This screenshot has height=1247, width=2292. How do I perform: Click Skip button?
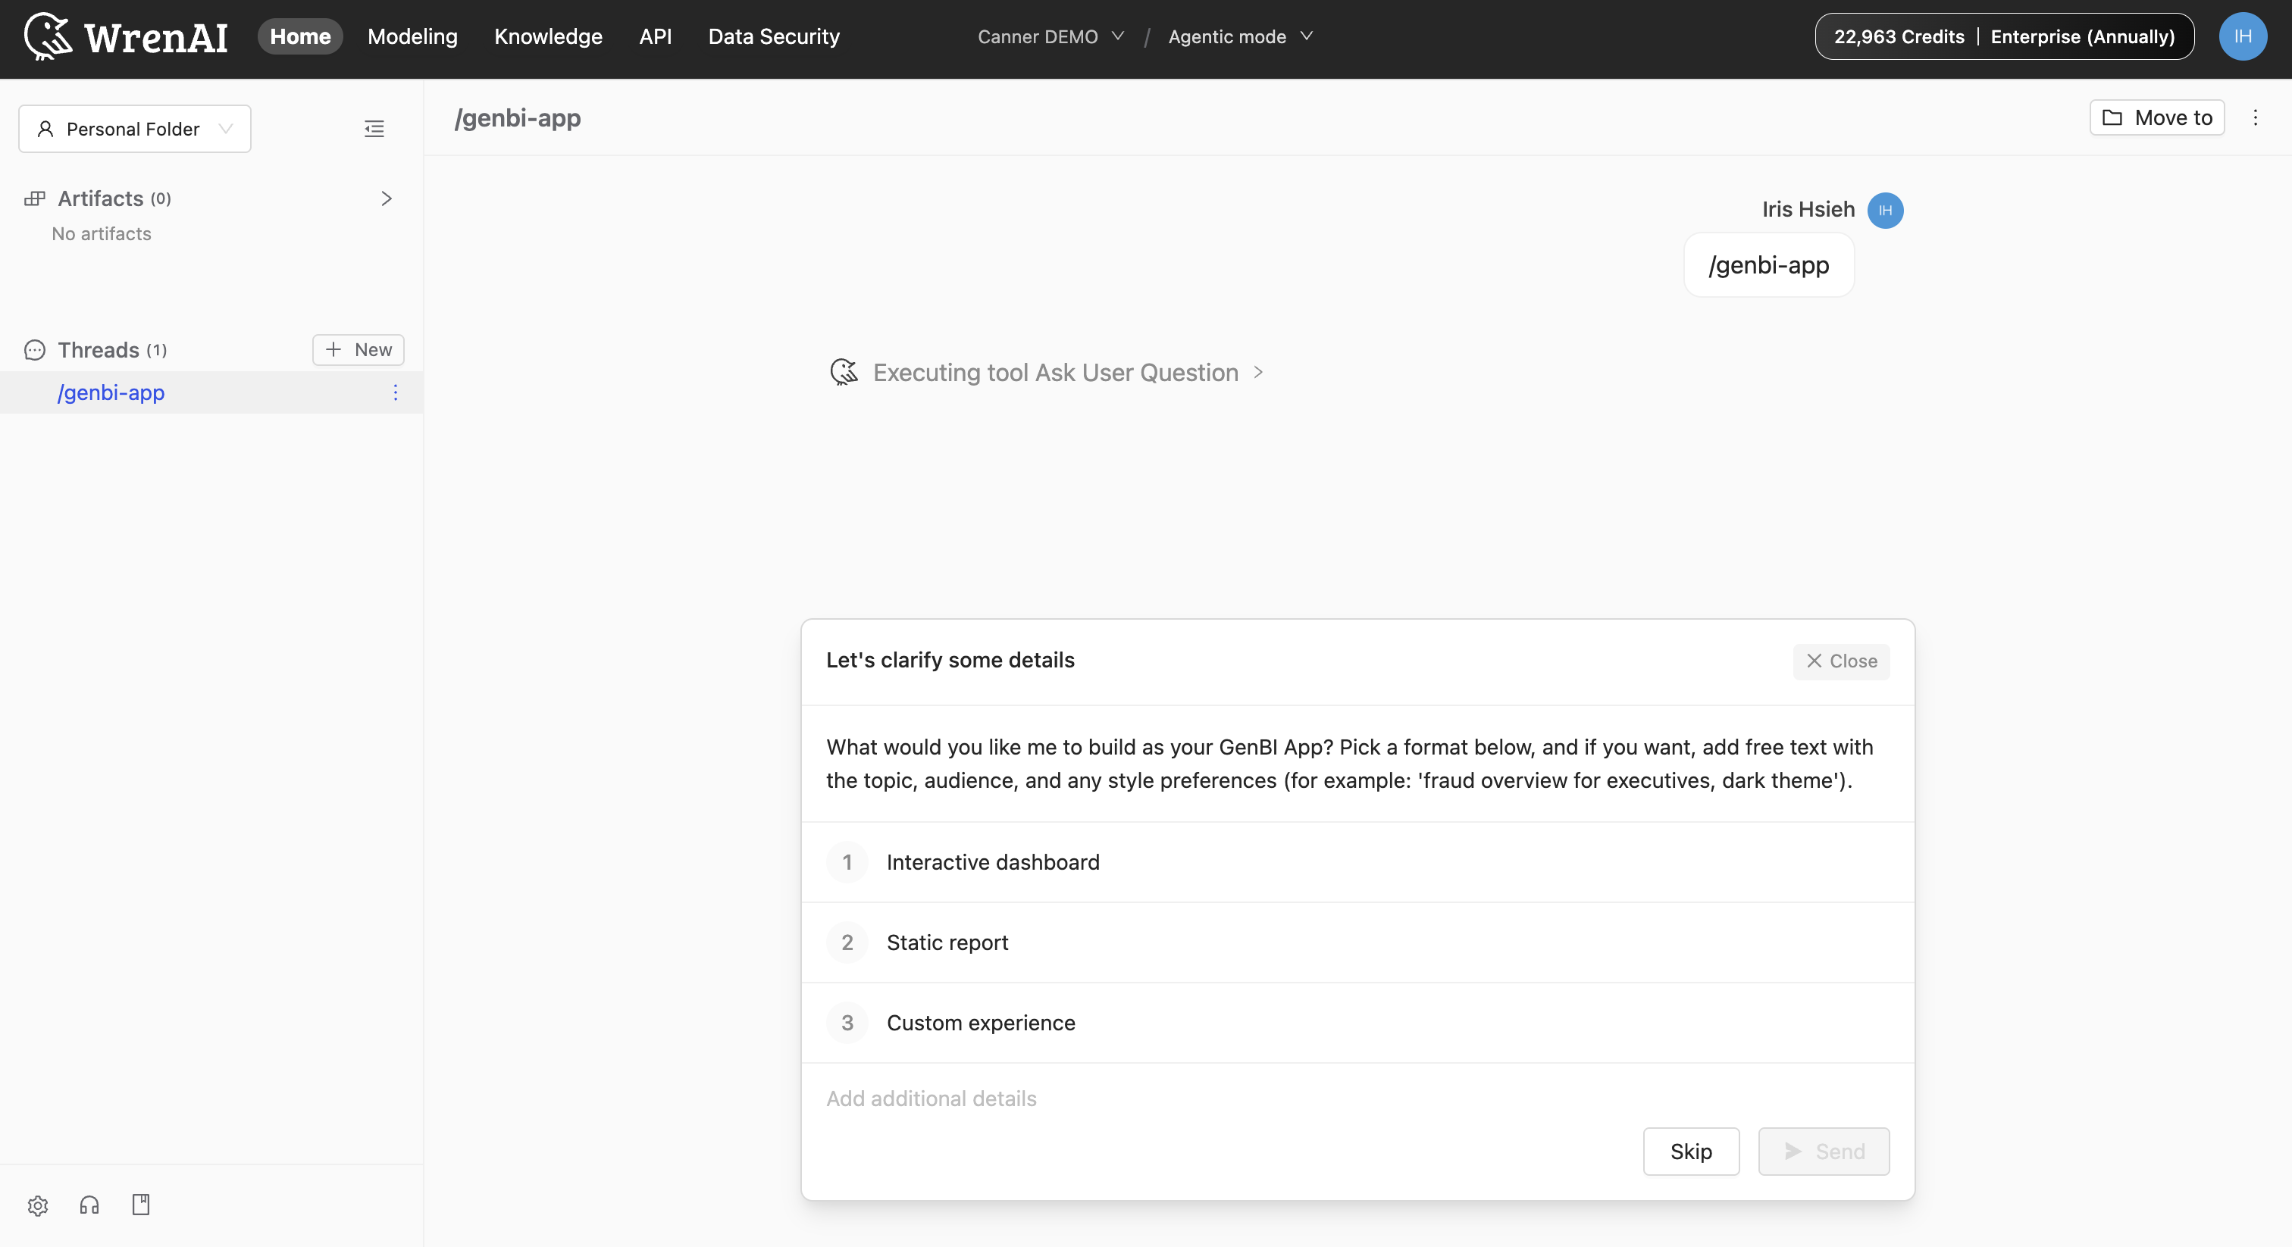(x=1690, y=1151)
